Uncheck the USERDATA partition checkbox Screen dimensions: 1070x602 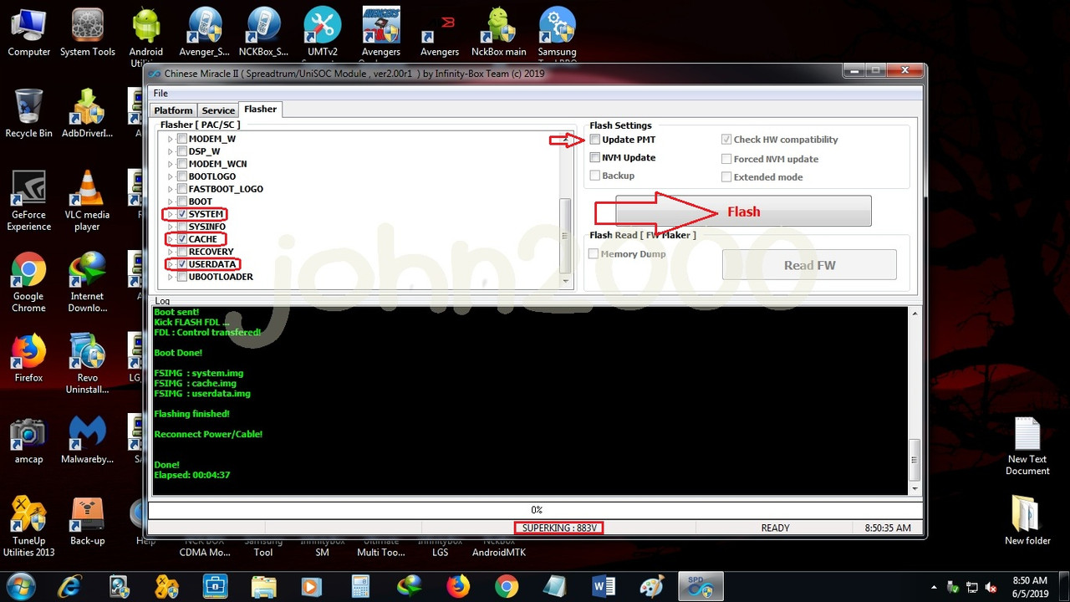181,264
